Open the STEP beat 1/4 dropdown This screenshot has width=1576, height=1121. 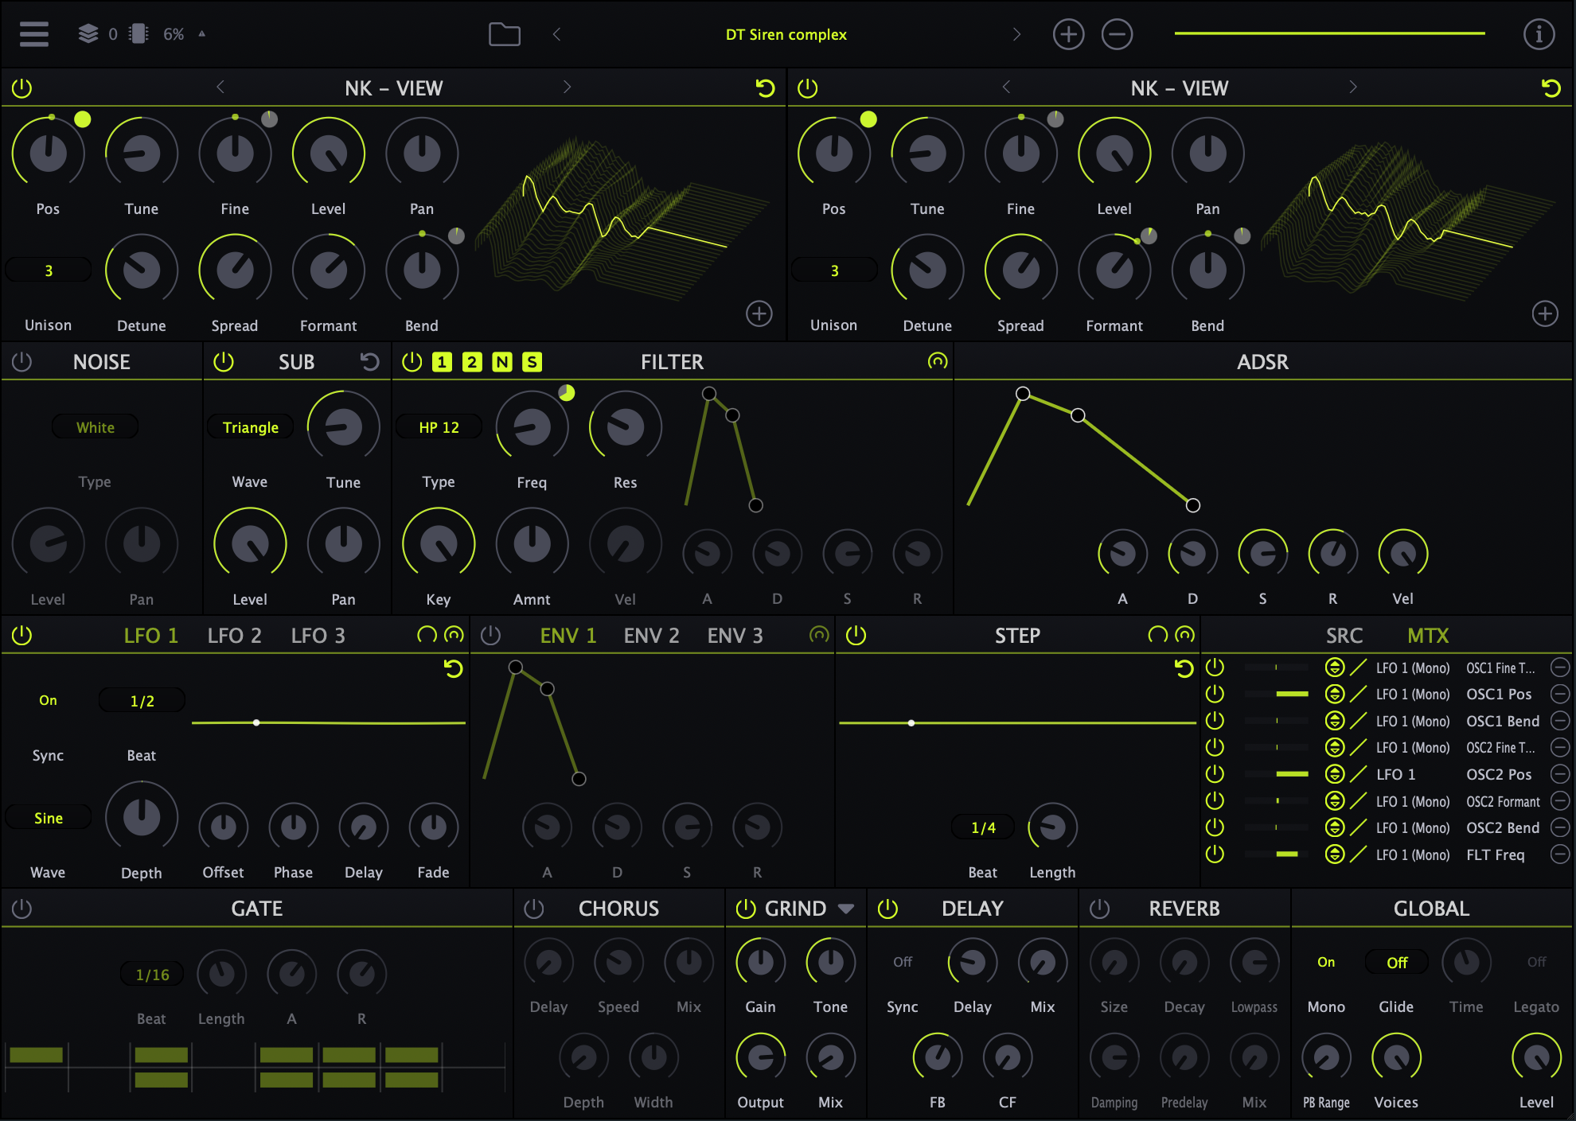click(x=983, y=827)
